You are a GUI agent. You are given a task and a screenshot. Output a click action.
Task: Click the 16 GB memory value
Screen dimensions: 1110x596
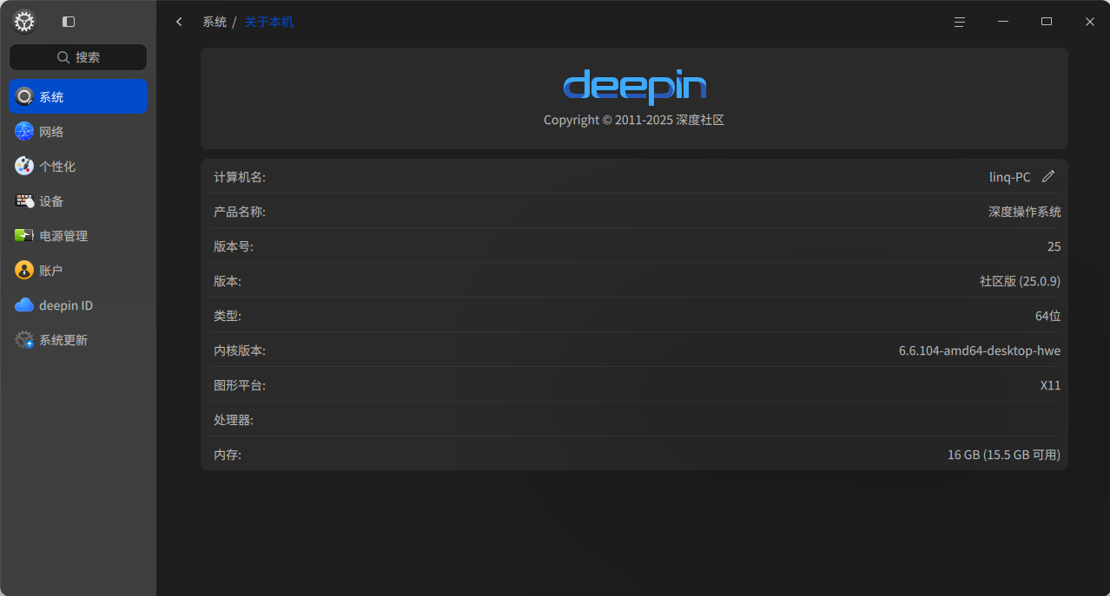click(1004, 455)
